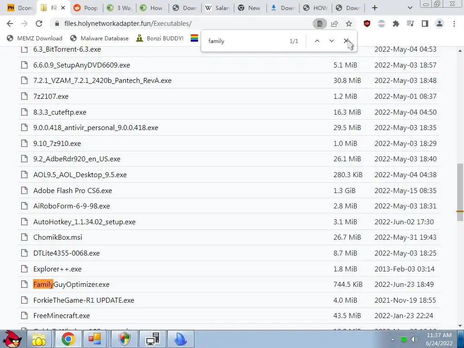The width and height of the screenshot is (464, 348).
Task: Download ForkieTheGame-R1 UPDATE.exe
Action: coord(84,300)
